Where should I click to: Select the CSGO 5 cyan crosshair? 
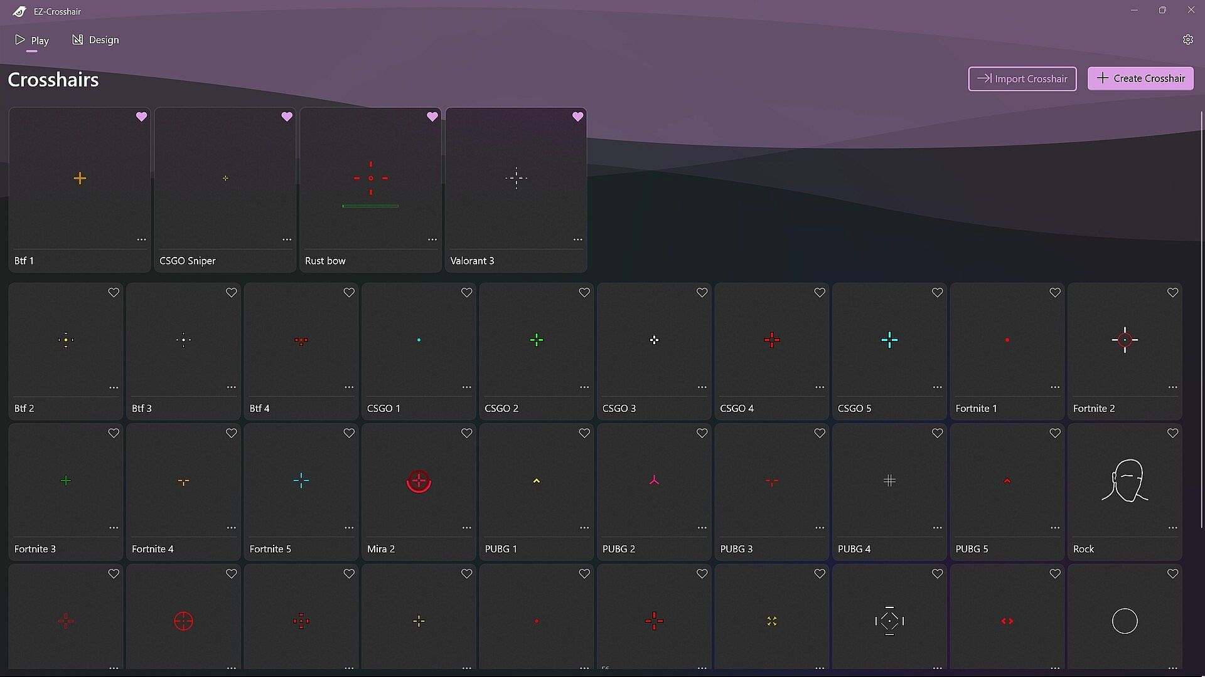(x=889, y=340)
